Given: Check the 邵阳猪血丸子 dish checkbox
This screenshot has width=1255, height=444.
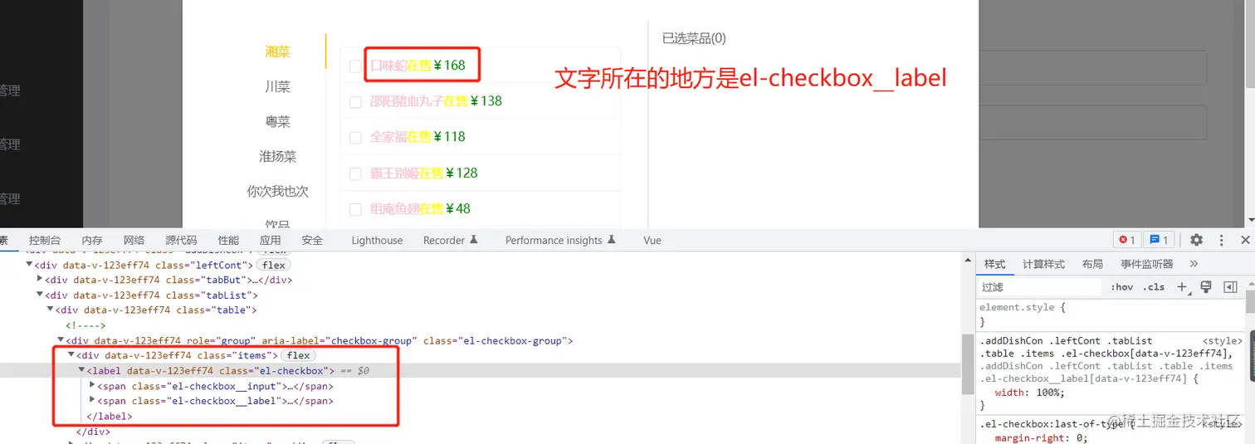Looking at the screenshot, I should click(355, 102).
